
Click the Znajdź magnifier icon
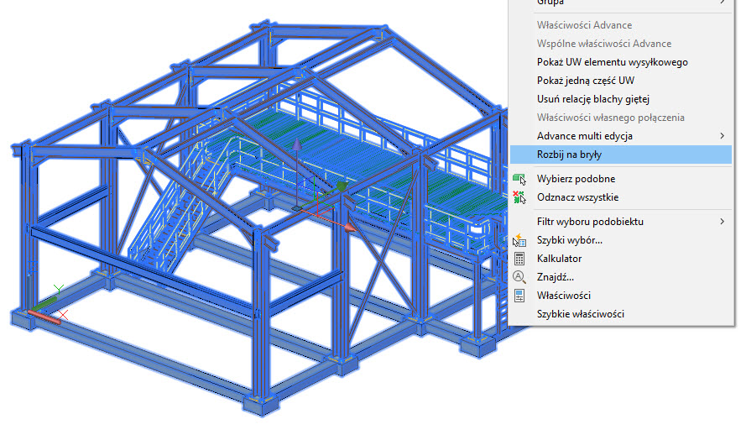click(519, 277)
